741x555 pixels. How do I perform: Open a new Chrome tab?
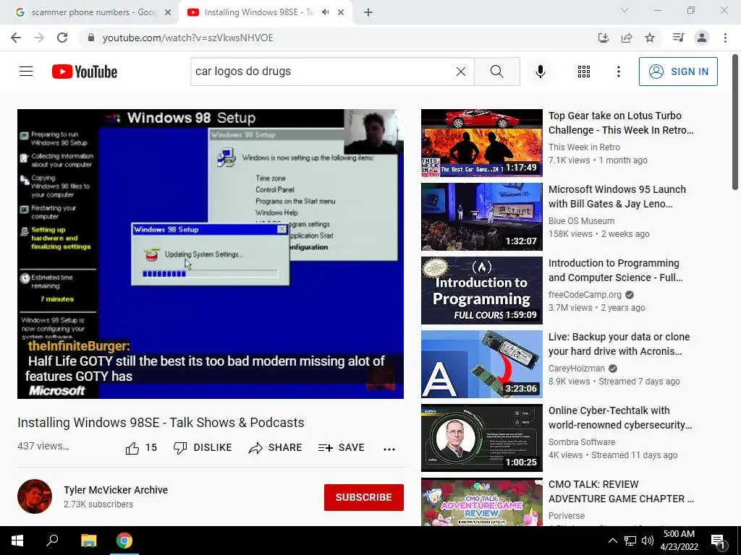click(368, 13)
